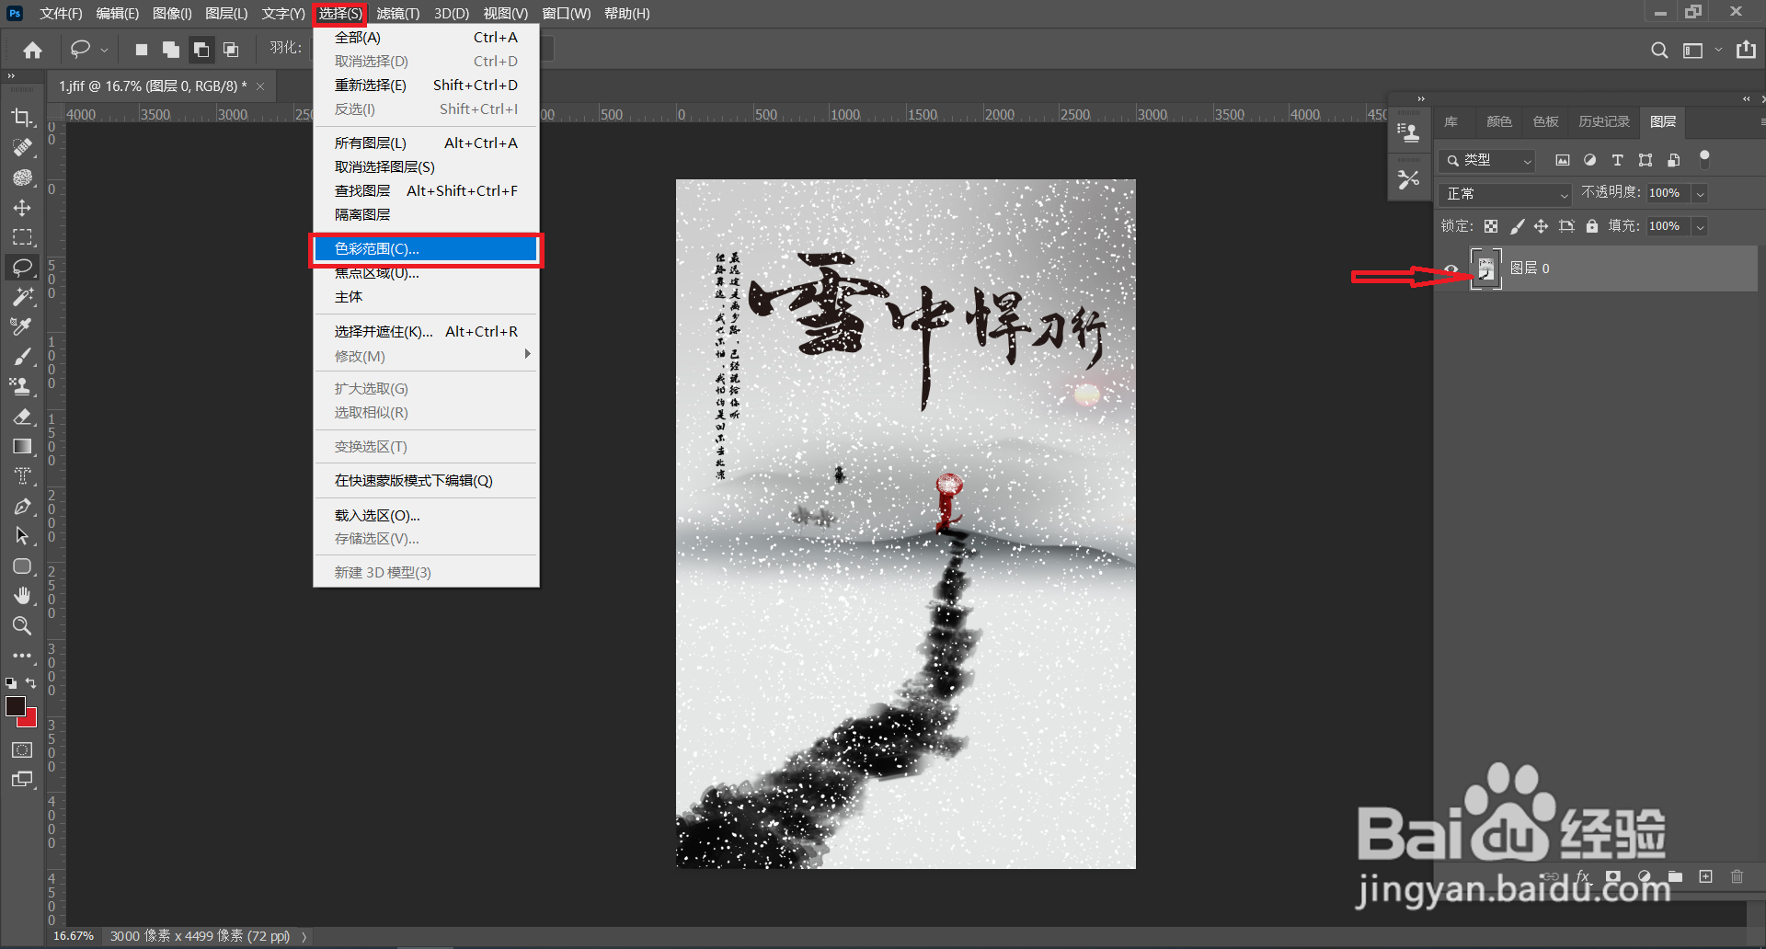Image resolution: width=1766 pixels, height=949 pixels.
Task: Toggle shape layer filter
Action: click(x=1646, y=160)
